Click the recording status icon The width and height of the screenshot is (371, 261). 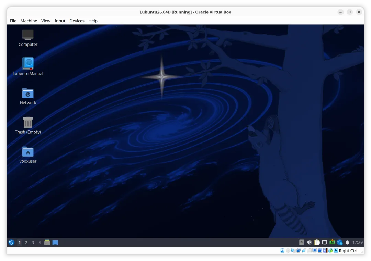320,251
